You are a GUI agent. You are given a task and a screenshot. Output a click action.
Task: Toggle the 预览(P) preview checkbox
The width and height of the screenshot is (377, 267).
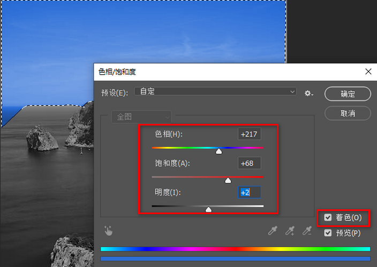pos(328,233)
